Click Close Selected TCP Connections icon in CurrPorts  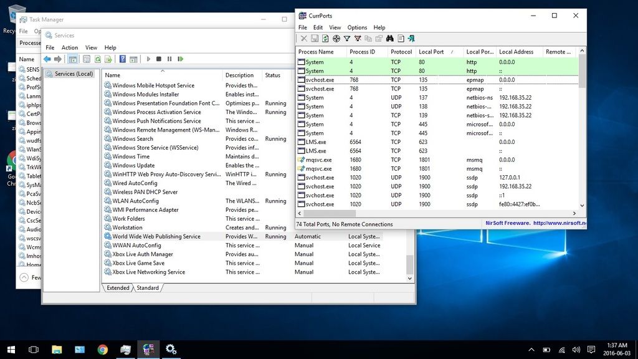(x=303, y=38)
